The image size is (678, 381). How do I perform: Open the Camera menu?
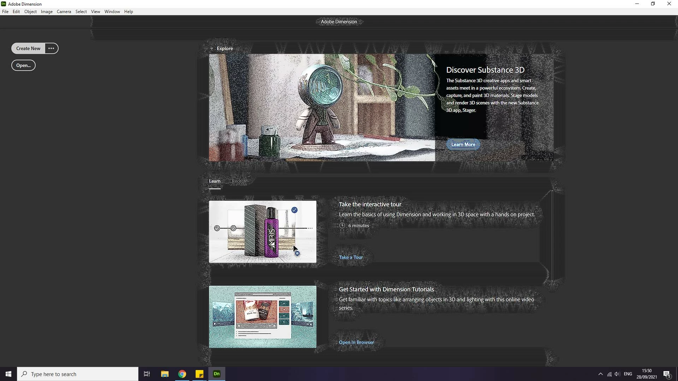point(64,12)
